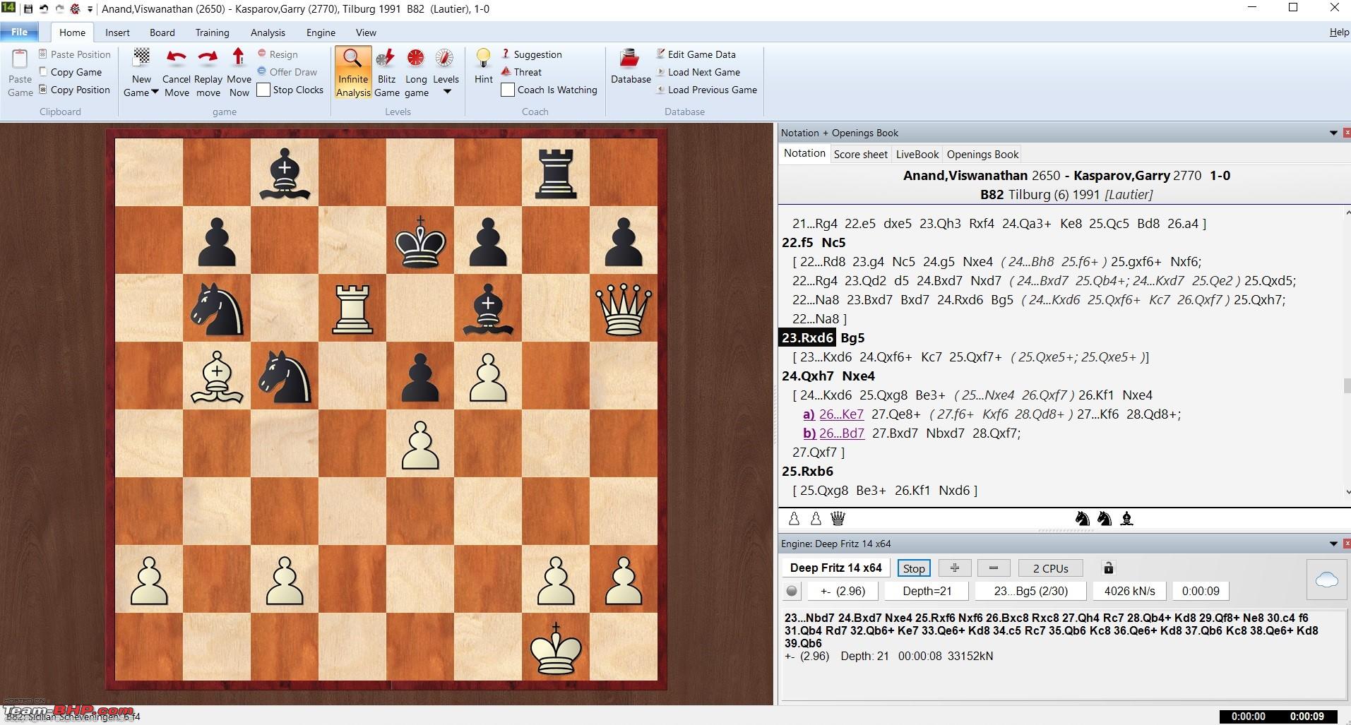1351x725 pixels.
Task: Open the engine pane dropdown arrow
Action: [1333, 544]
